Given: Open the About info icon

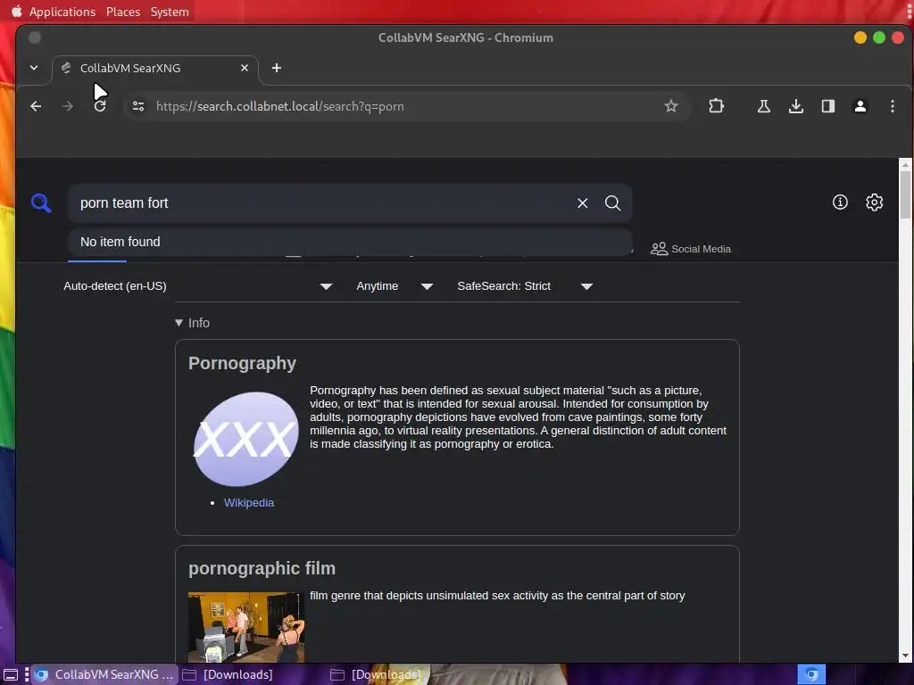Looking at the screenshot, I should [840, 202].
